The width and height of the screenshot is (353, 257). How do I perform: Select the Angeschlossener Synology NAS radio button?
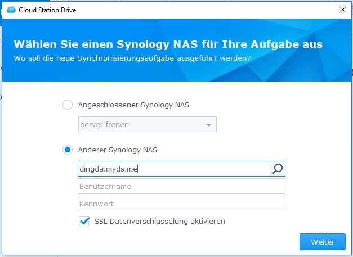click(x=68, y=105)
